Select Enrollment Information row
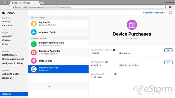The width and height of the screenshot is (175, 98). pyautogui.click(x=59, y=44)
